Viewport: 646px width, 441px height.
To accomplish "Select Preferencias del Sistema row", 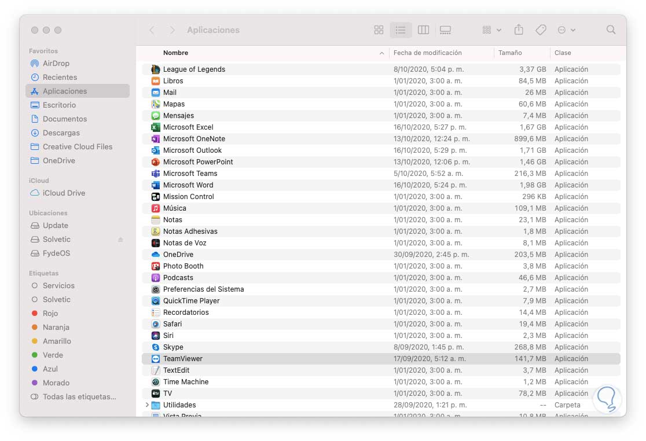I will coord(381,289).
